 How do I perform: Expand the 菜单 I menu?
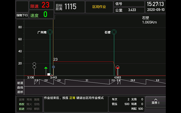pyautogui.click(x=155, y=102)
